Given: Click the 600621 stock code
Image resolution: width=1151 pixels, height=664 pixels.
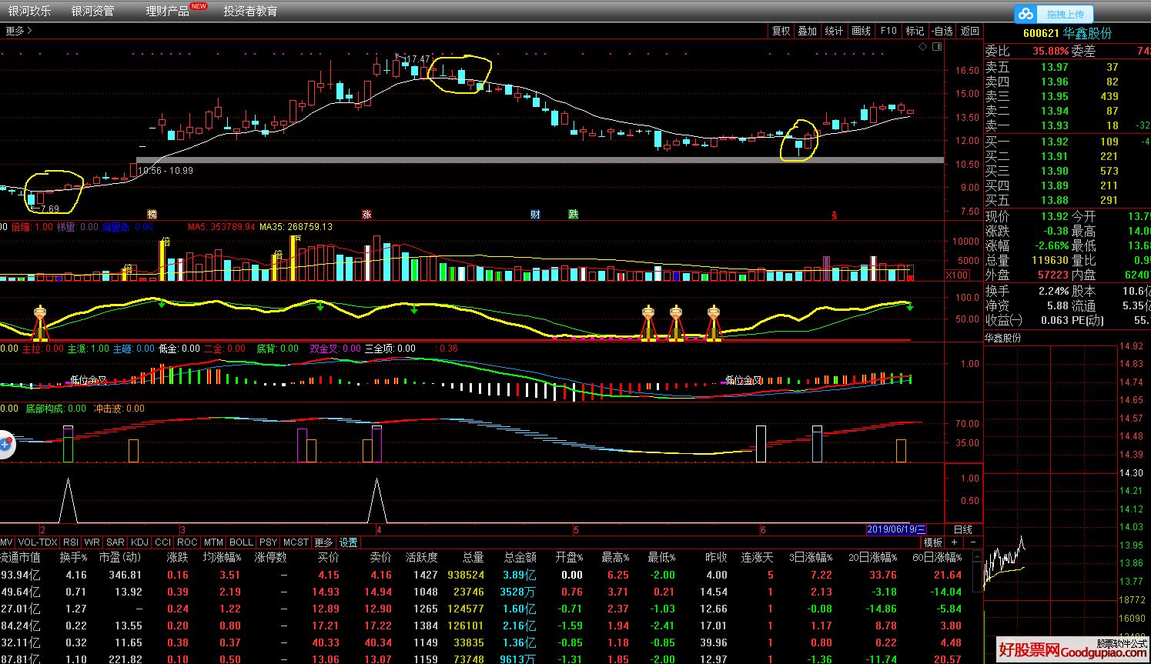Looking at the screenshot, I should pyautogui.click(x=1041, y=33).
